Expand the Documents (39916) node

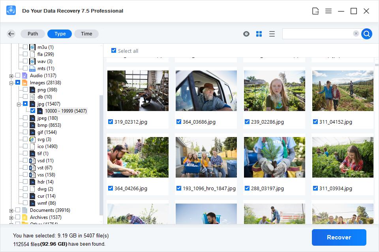click(x=11, y=210)
